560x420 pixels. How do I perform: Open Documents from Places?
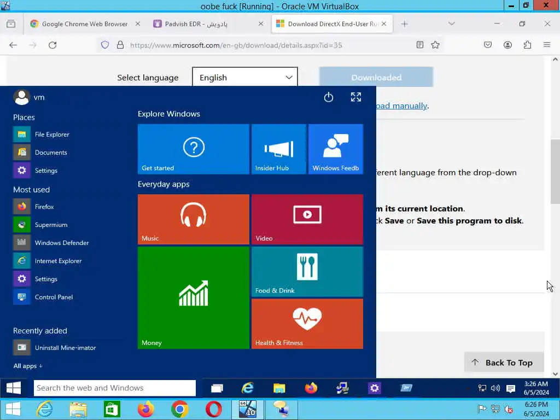(40, 153)
